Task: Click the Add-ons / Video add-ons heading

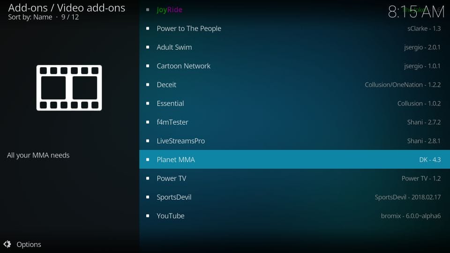Action: [67, 8]
